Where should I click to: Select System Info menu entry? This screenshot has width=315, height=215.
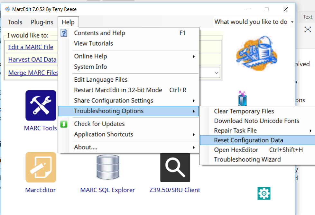tap(129, 67)
